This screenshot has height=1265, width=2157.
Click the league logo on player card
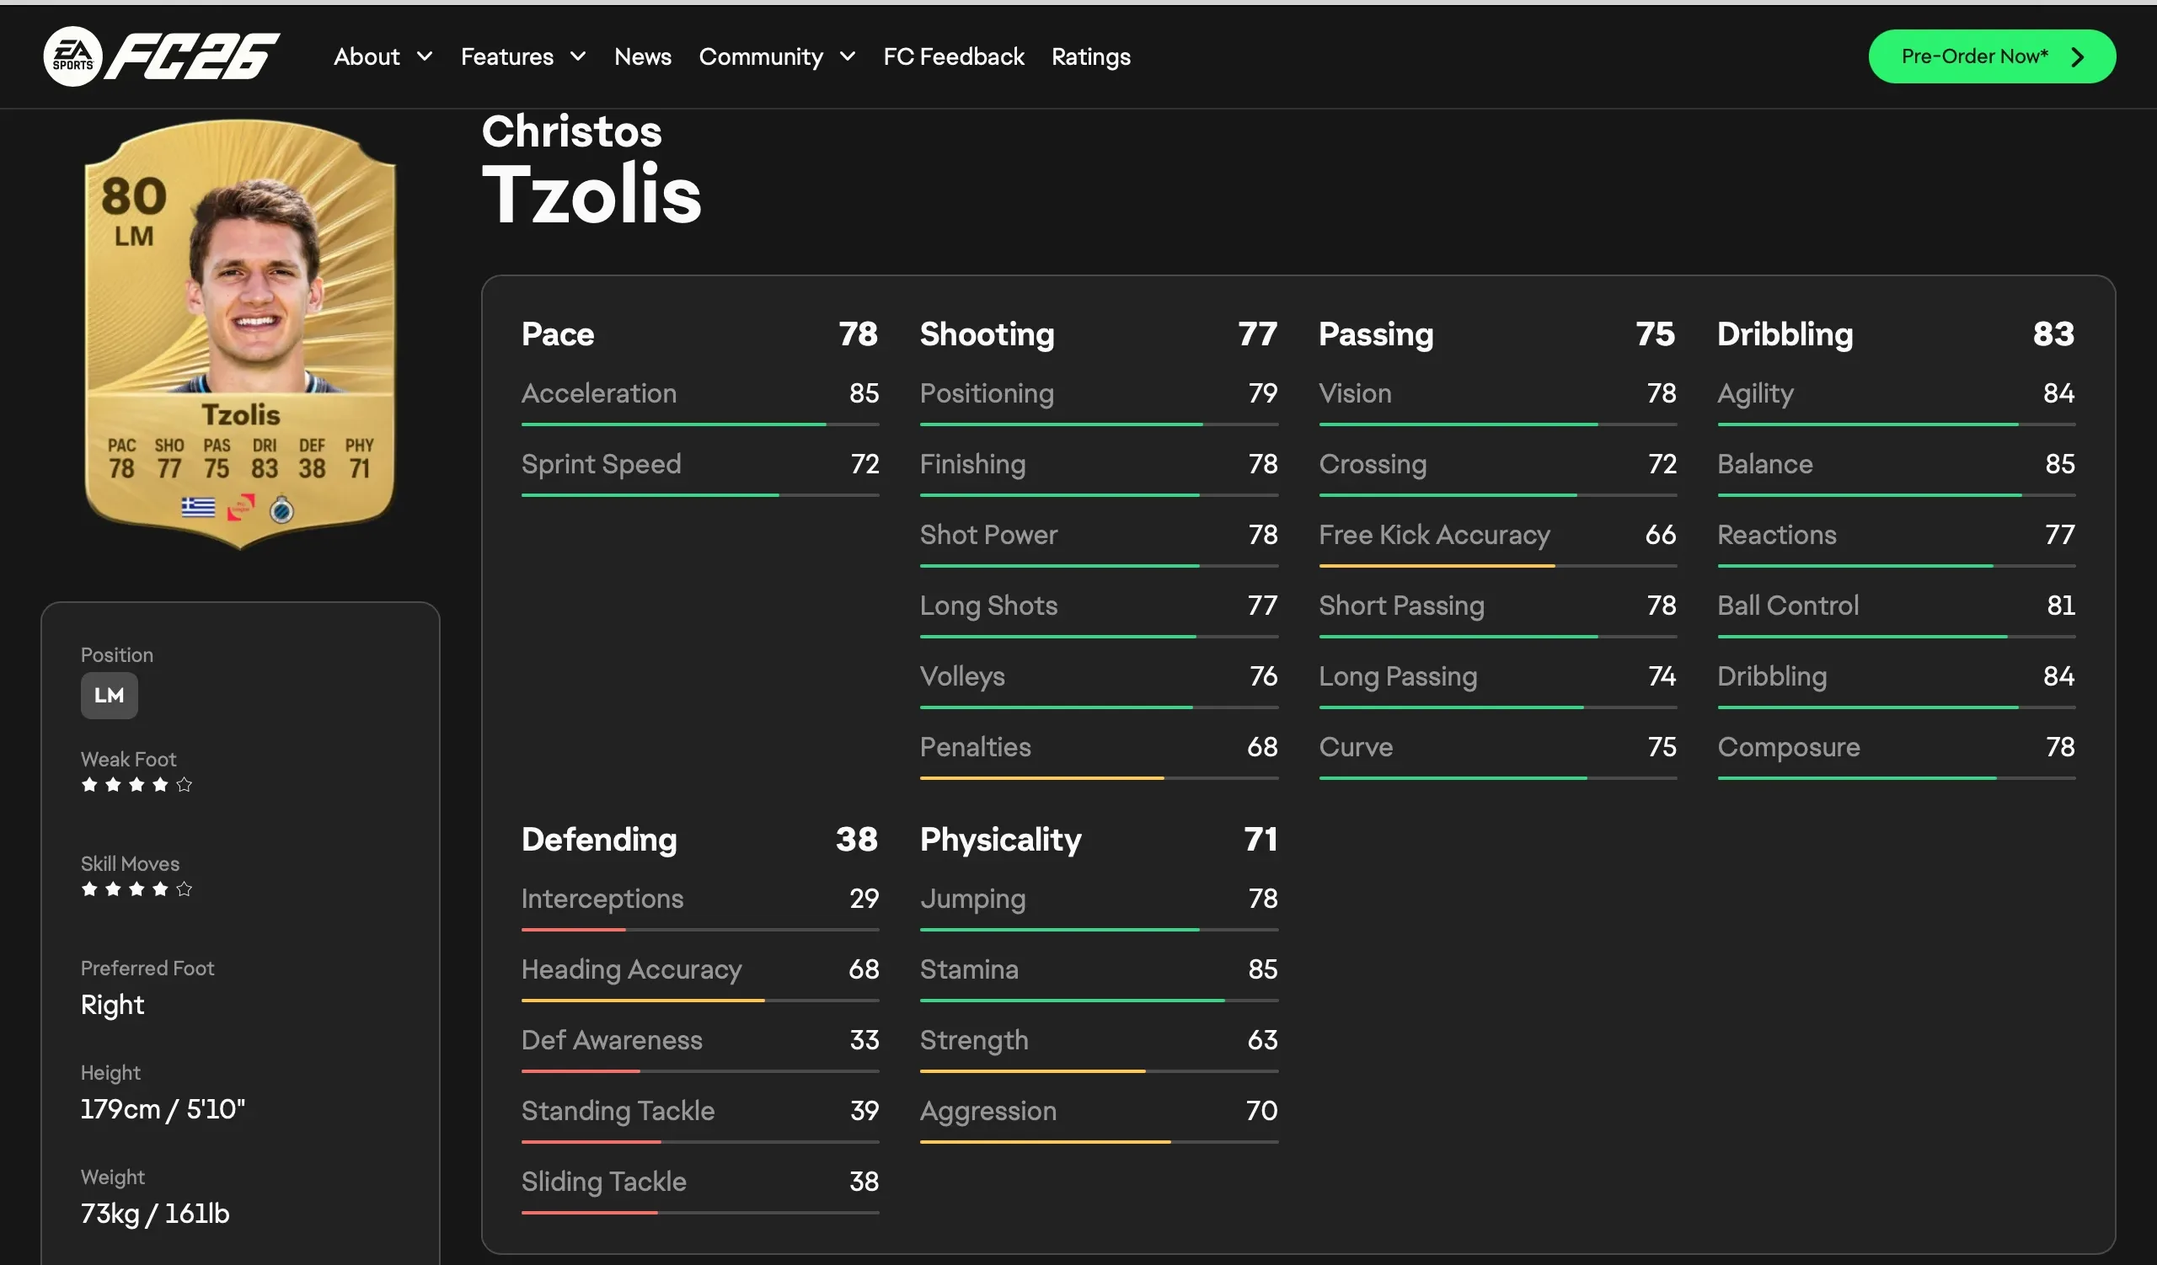click(240, 508)
